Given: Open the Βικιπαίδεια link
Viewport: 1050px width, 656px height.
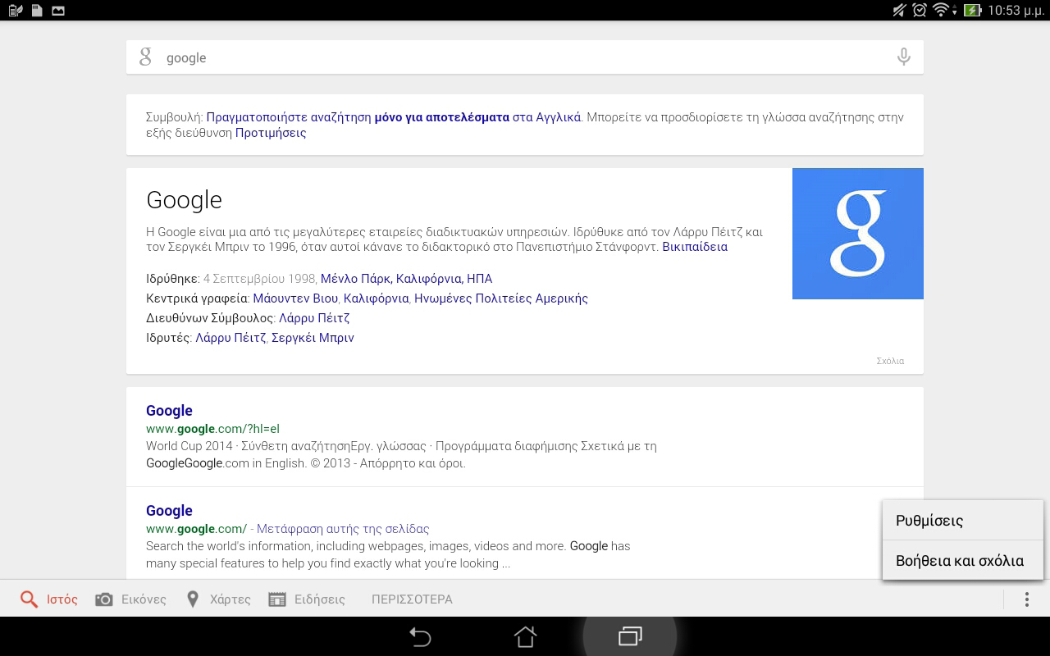Looking at the screenshot, I should (695, 247).
